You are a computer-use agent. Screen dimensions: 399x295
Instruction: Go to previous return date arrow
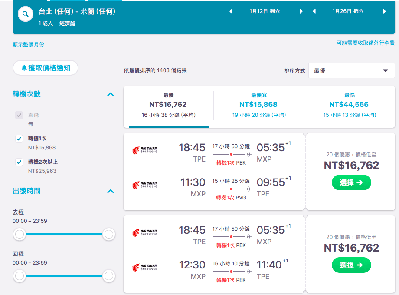click(x=314, y=11)
